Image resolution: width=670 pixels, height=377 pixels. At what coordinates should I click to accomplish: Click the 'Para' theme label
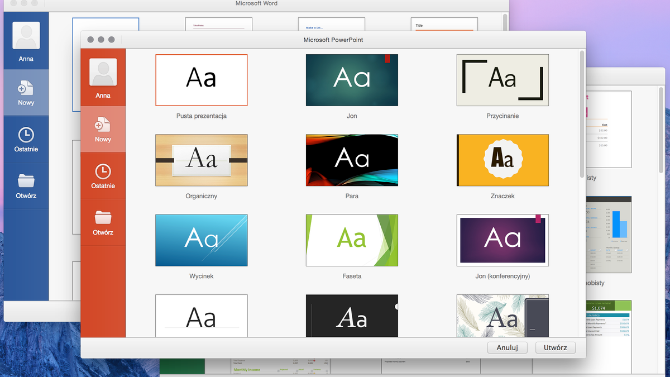[352, 196]
